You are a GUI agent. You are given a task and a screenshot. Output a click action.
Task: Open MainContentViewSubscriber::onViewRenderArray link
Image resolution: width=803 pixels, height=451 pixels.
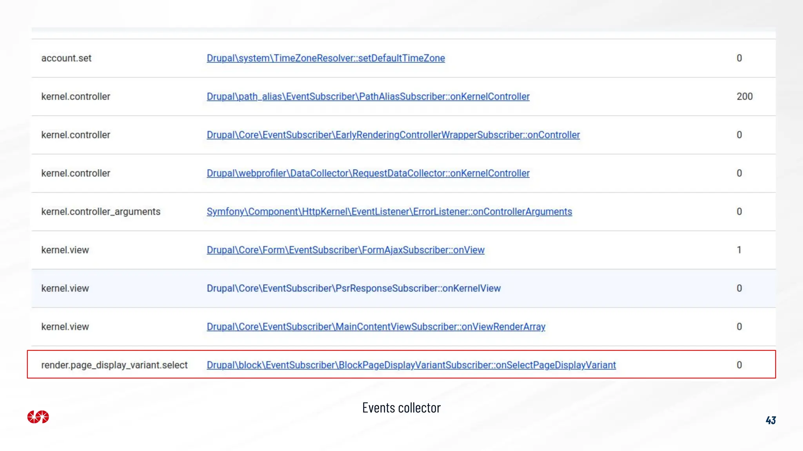pyautogui.click(x=376, y=327)
